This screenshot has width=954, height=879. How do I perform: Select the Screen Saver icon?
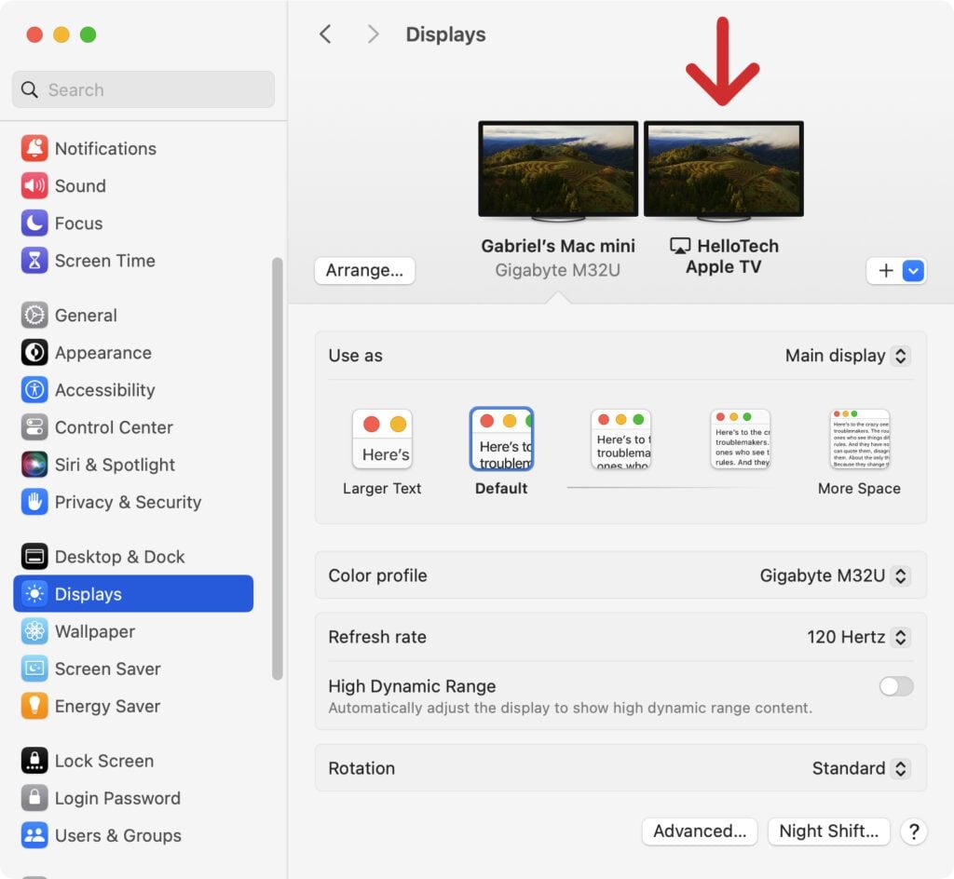34,669
